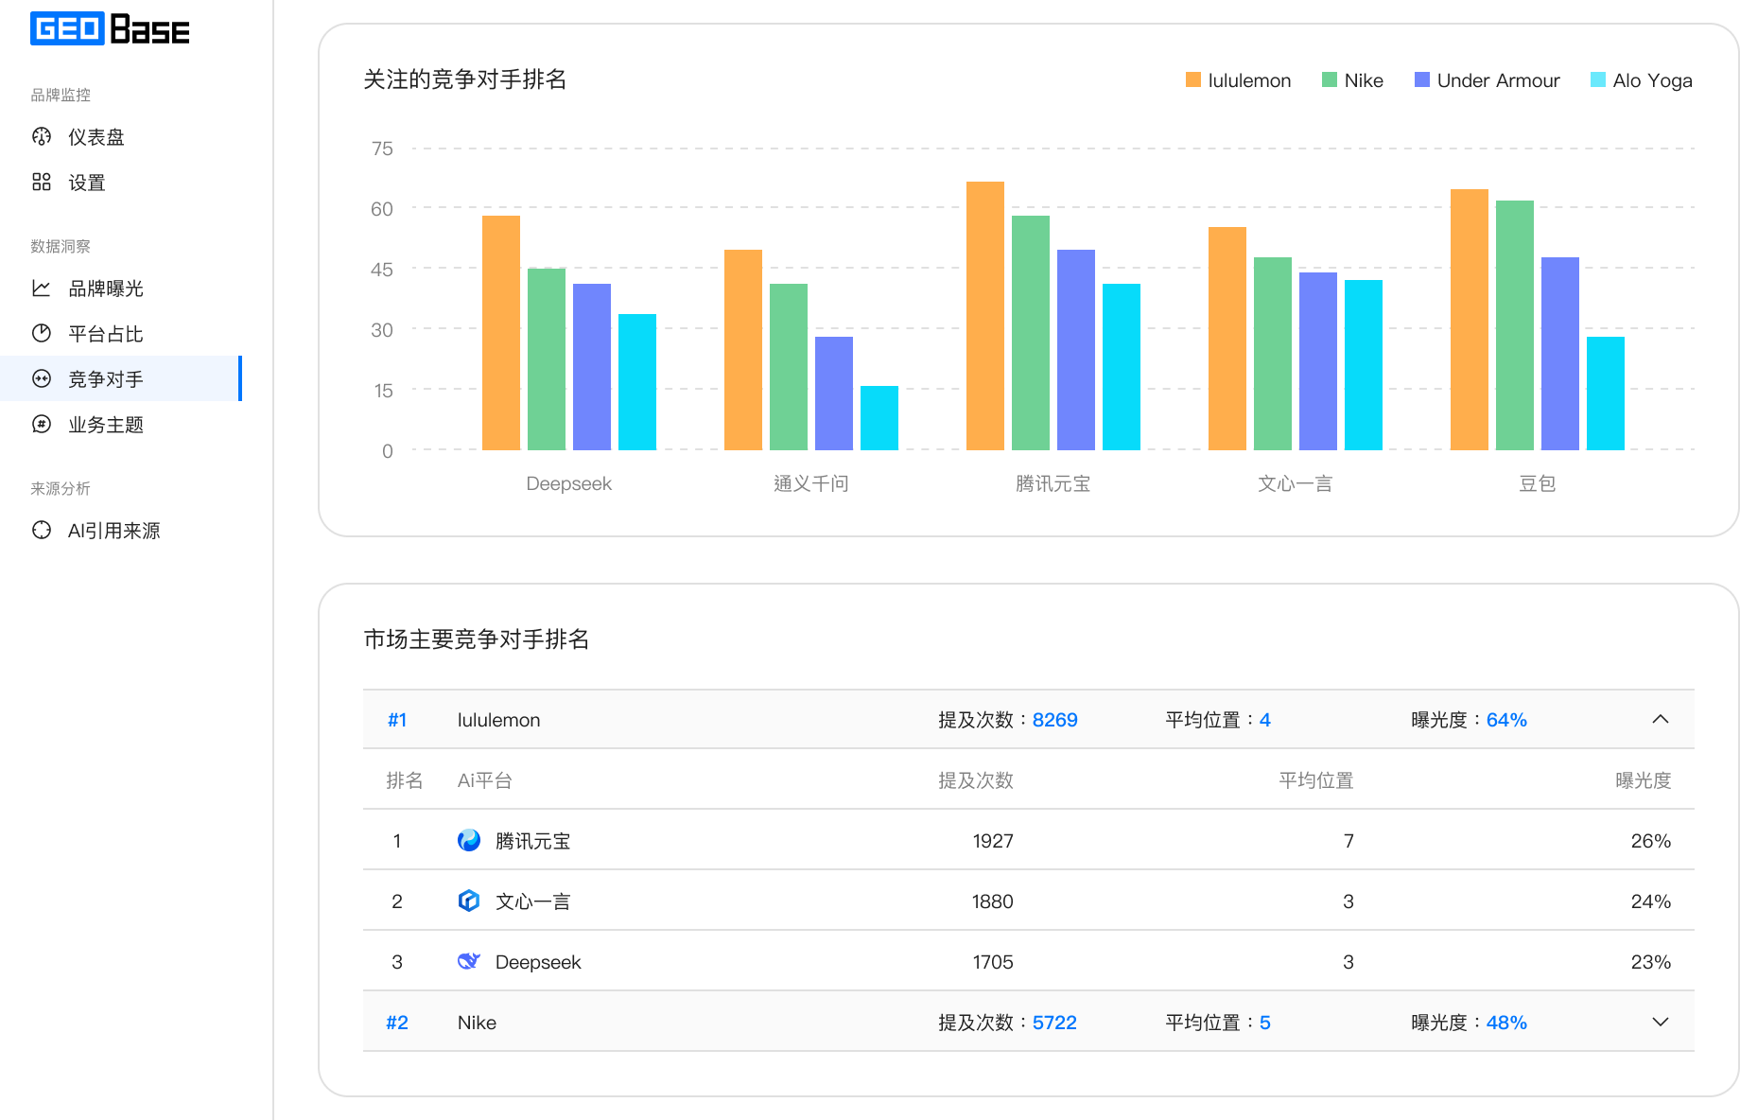Go to 平台占比 page
The height and width of the screenshot is (1120, 1740).
(x=121, y=334)
